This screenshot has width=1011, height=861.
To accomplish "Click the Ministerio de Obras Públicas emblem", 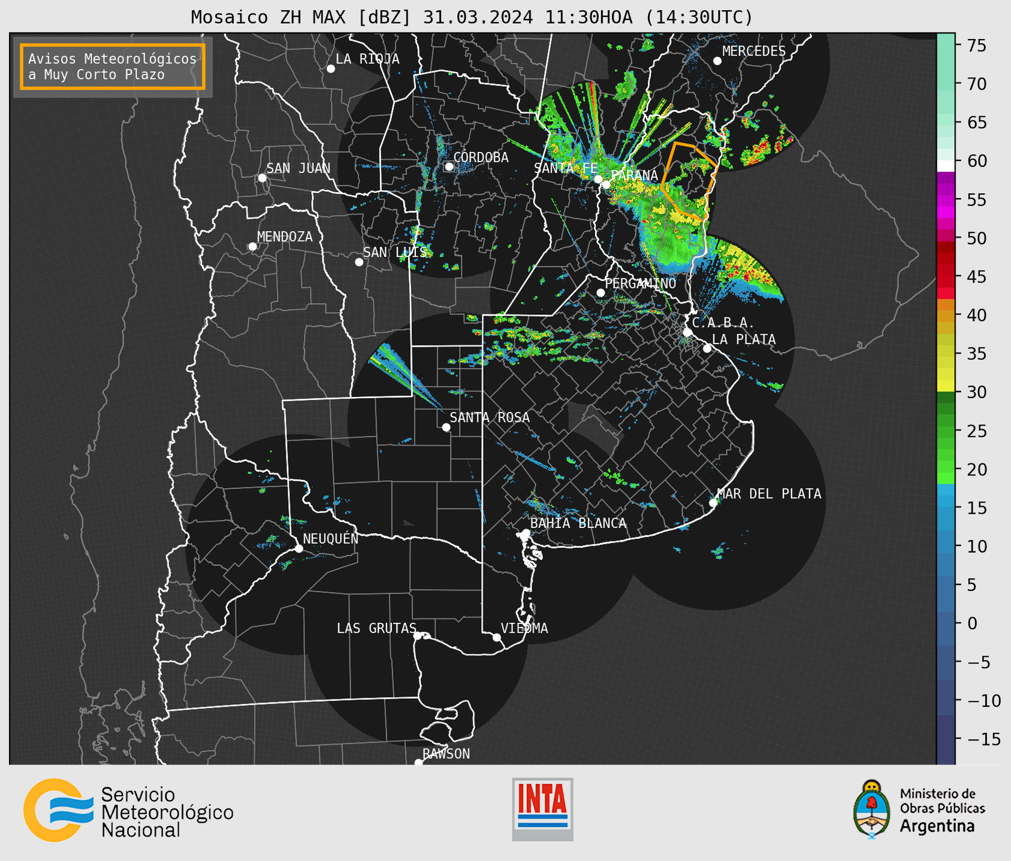I will 872,809.
